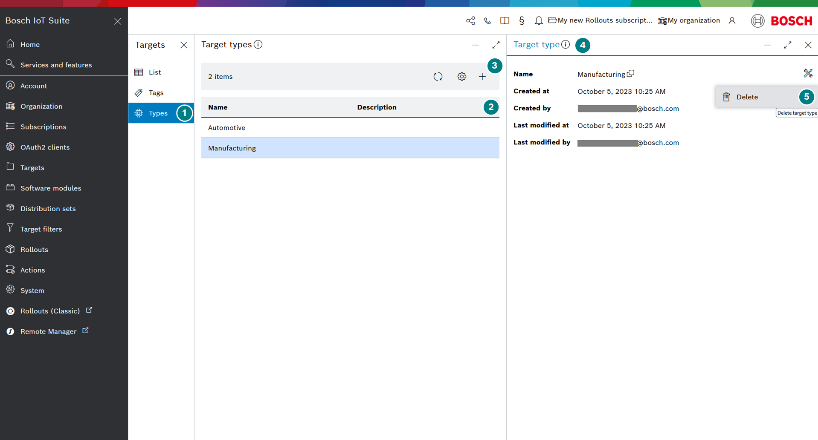Go to Distribution sets in sidebar
Screen dimensions: 818x440
point(48,209)
